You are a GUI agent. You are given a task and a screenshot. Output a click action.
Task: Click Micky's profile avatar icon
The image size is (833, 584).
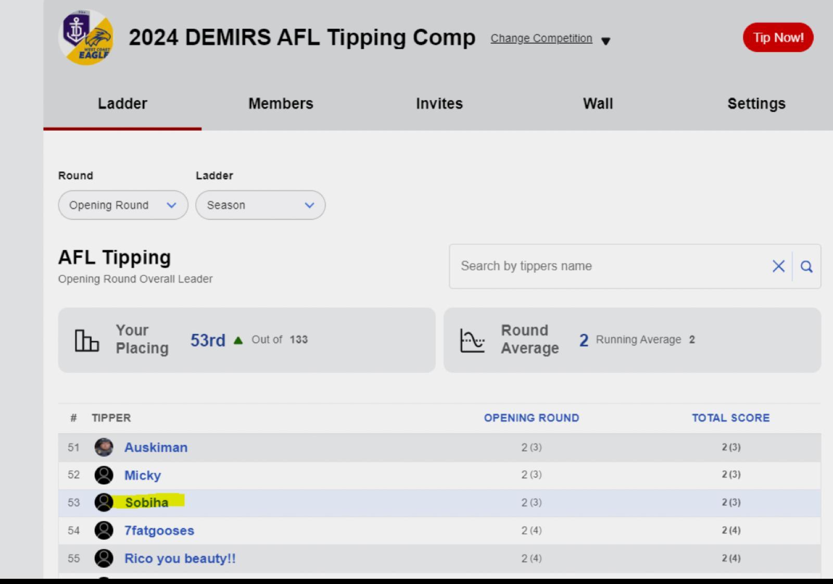coord(104,475)
